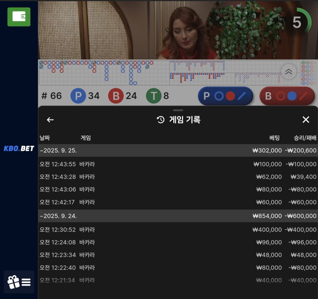
Task: Open the 12:43:55 baccarat record
Action: (178, 164)
